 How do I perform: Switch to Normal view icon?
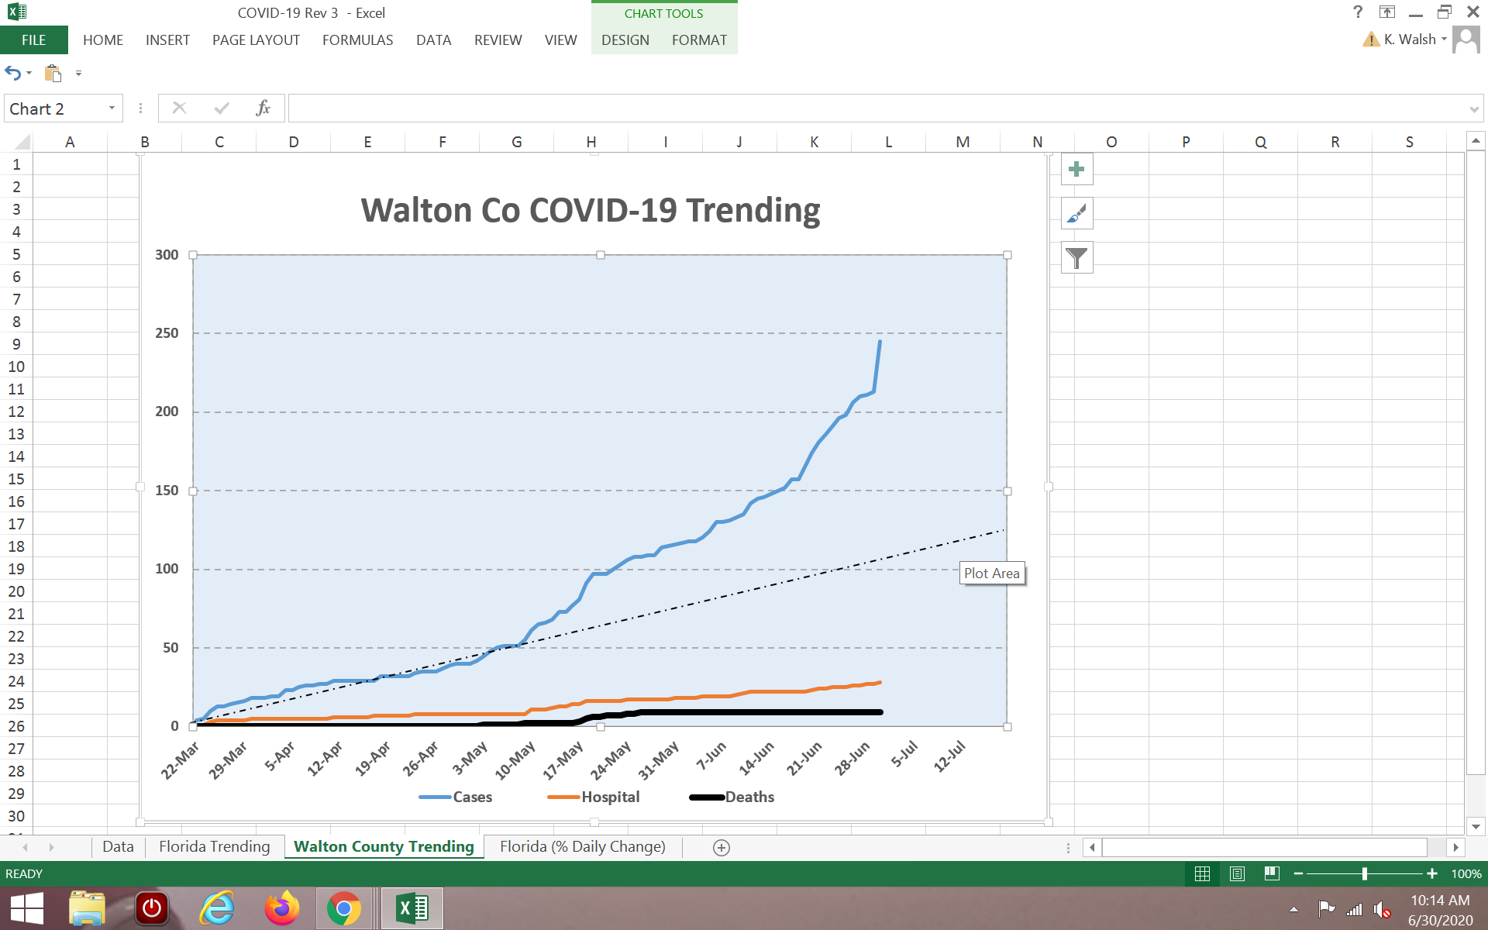coord(1202,874)
